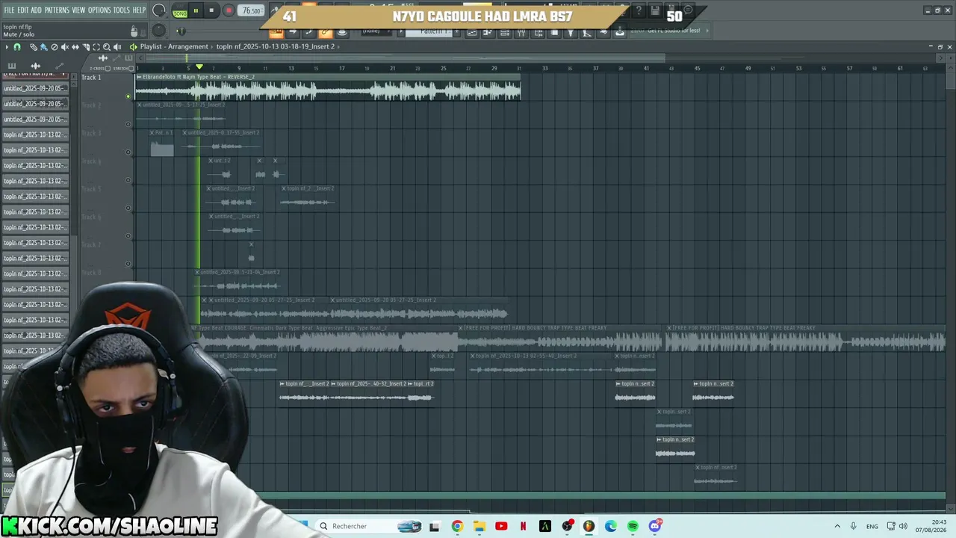Open Netflix from the taskbar
This screenshot has height=538, width=956.
[524, 526]
